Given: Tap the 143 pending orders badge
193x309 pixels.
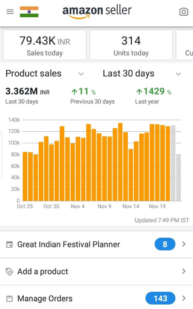Looking at the screenshot, I should pyautogui.click(x=160, y=298).
